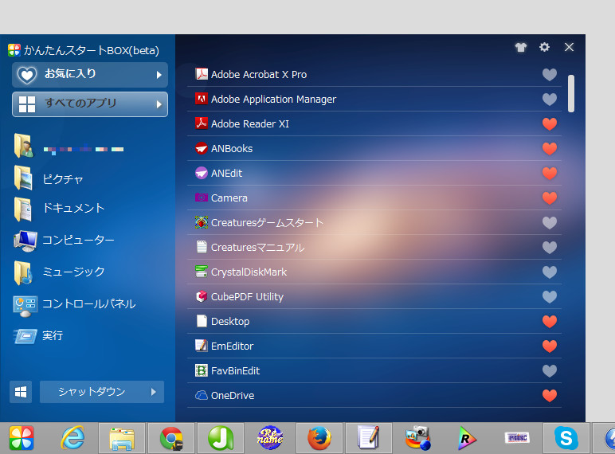Select the OneDrive entry text
This screenshot has width=615, height=454.
click(233, 396)
